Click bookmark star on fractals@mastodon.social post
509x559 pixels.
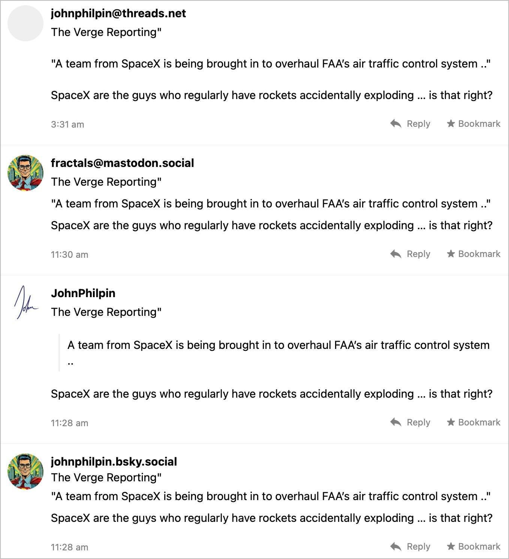point(451,254)
